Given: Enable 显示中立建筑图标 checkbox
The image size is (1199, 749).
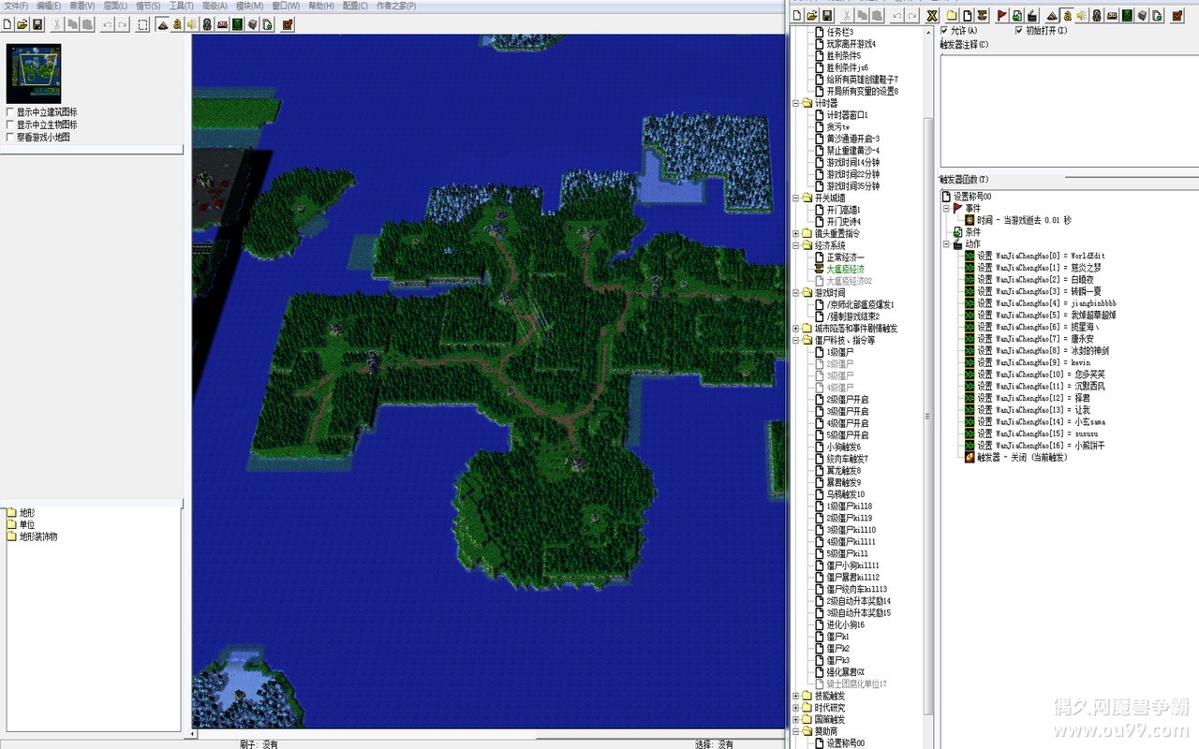Looking at the screenshot, I should [10, 112].
